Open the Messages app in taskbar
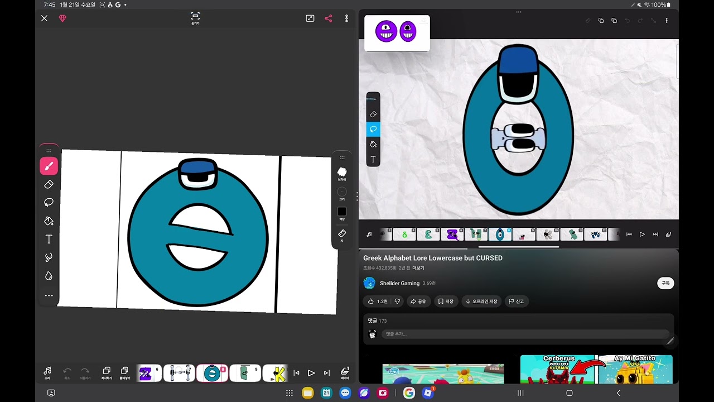 345,393
